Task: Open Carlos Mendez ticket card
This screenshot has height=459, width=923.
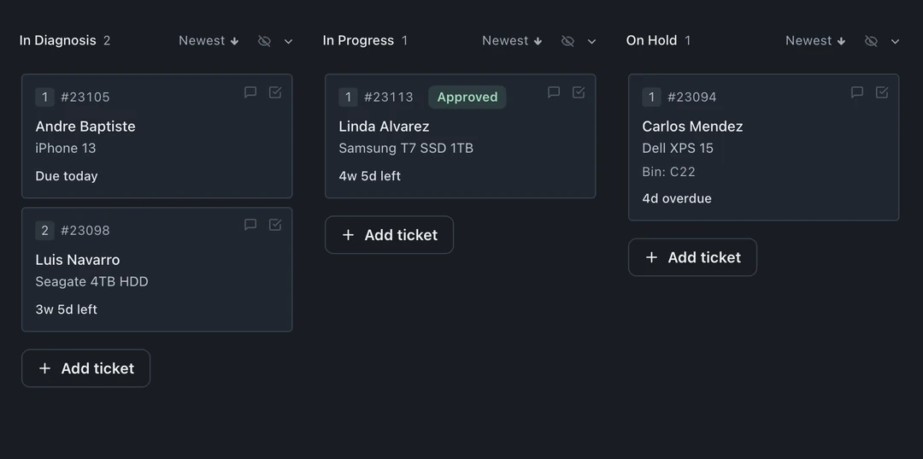Action: coord(763,147)
